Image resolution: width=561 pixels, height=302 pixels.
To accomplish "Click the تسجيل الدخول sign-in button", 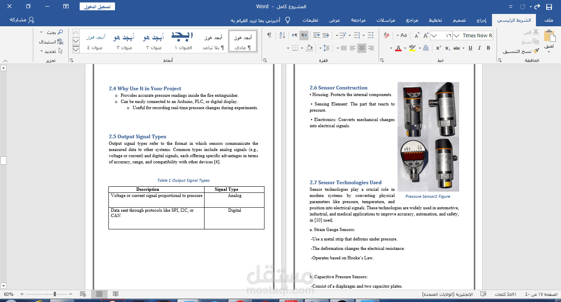I will pos(97,7).
